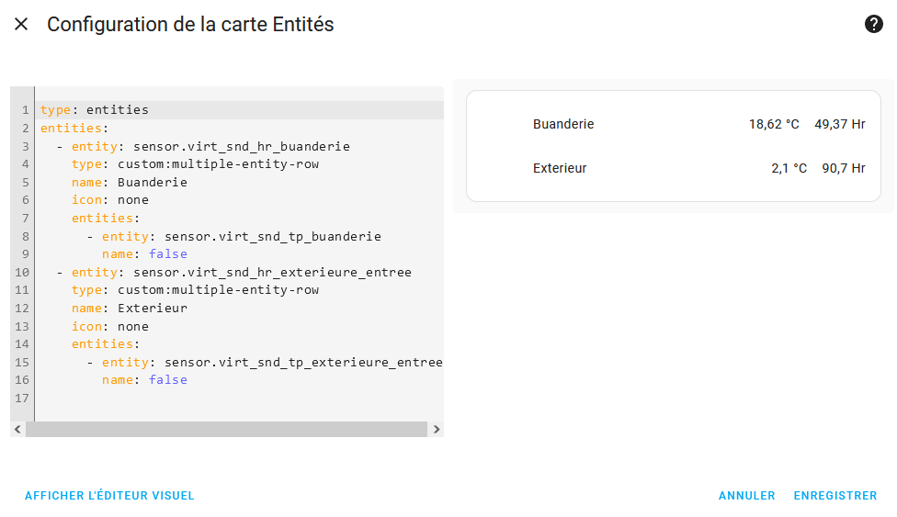The image size is (897, 517).
Task: Click the horizontal scrollbar thumb in editor
Action: coord(226,430)
